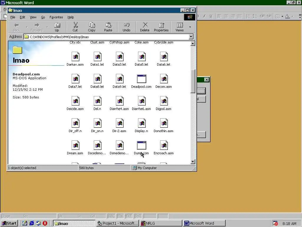Cut the selected file with the Cut tool
The image size is (302, 227).
click(75, 27)
